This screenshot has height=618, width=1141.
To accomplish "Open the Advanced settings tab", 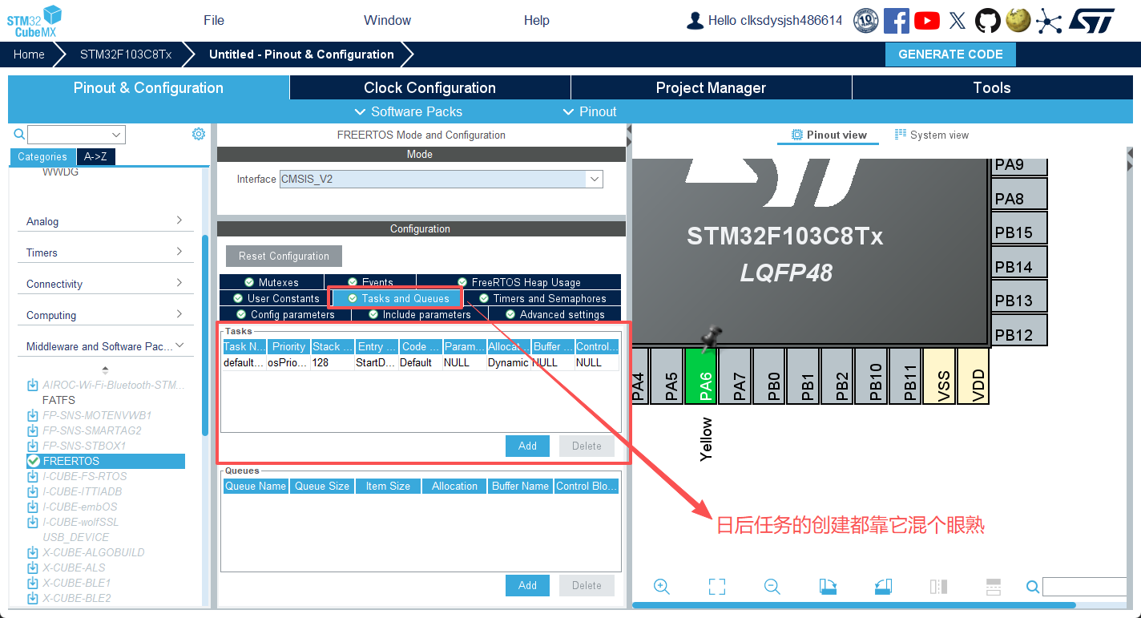I will [554, 314].
